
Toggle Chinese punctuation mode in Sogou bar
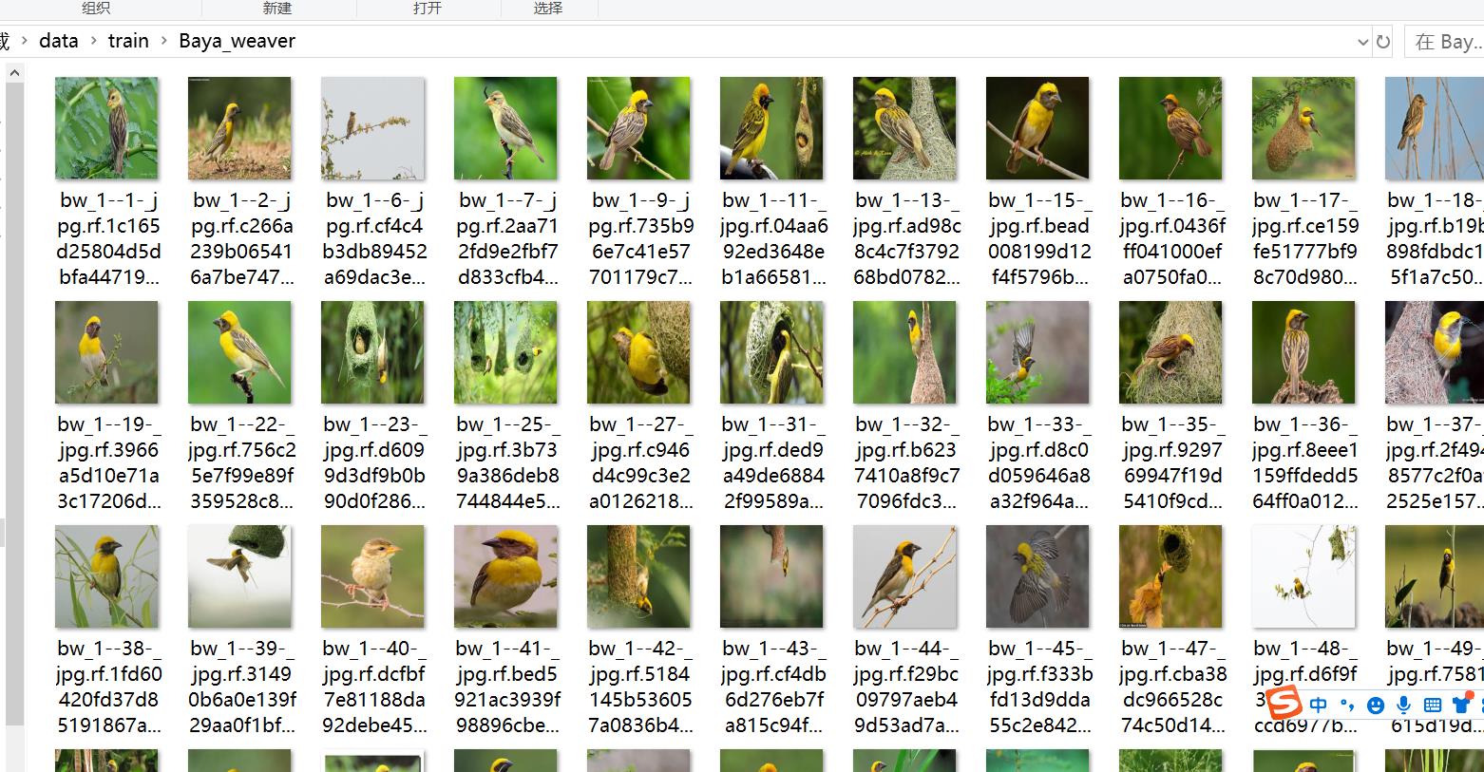[1346, 705]
